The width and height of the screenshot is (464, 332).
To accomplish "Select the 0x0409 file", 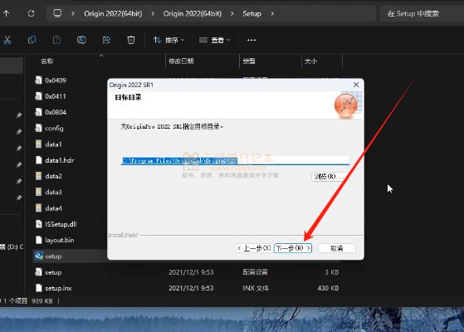I will 56,81.
